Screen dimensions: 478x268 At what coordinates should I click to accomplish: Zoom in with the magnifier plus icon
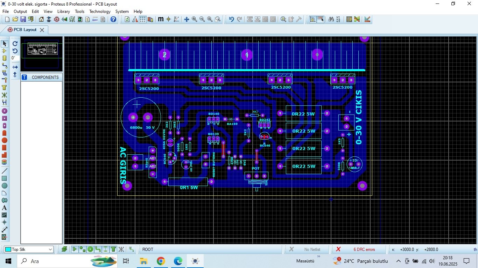click(194, 19)
